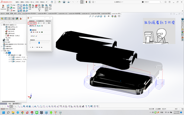This screenshot has height=115, width=184.
Task: Click the simulation speed slider handle
Action: [x=39, y=43]
